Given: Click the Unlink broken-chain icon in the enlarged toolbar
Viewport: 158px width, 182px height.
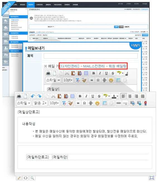Looking at the screenshot, I should (x=125, y=103).
